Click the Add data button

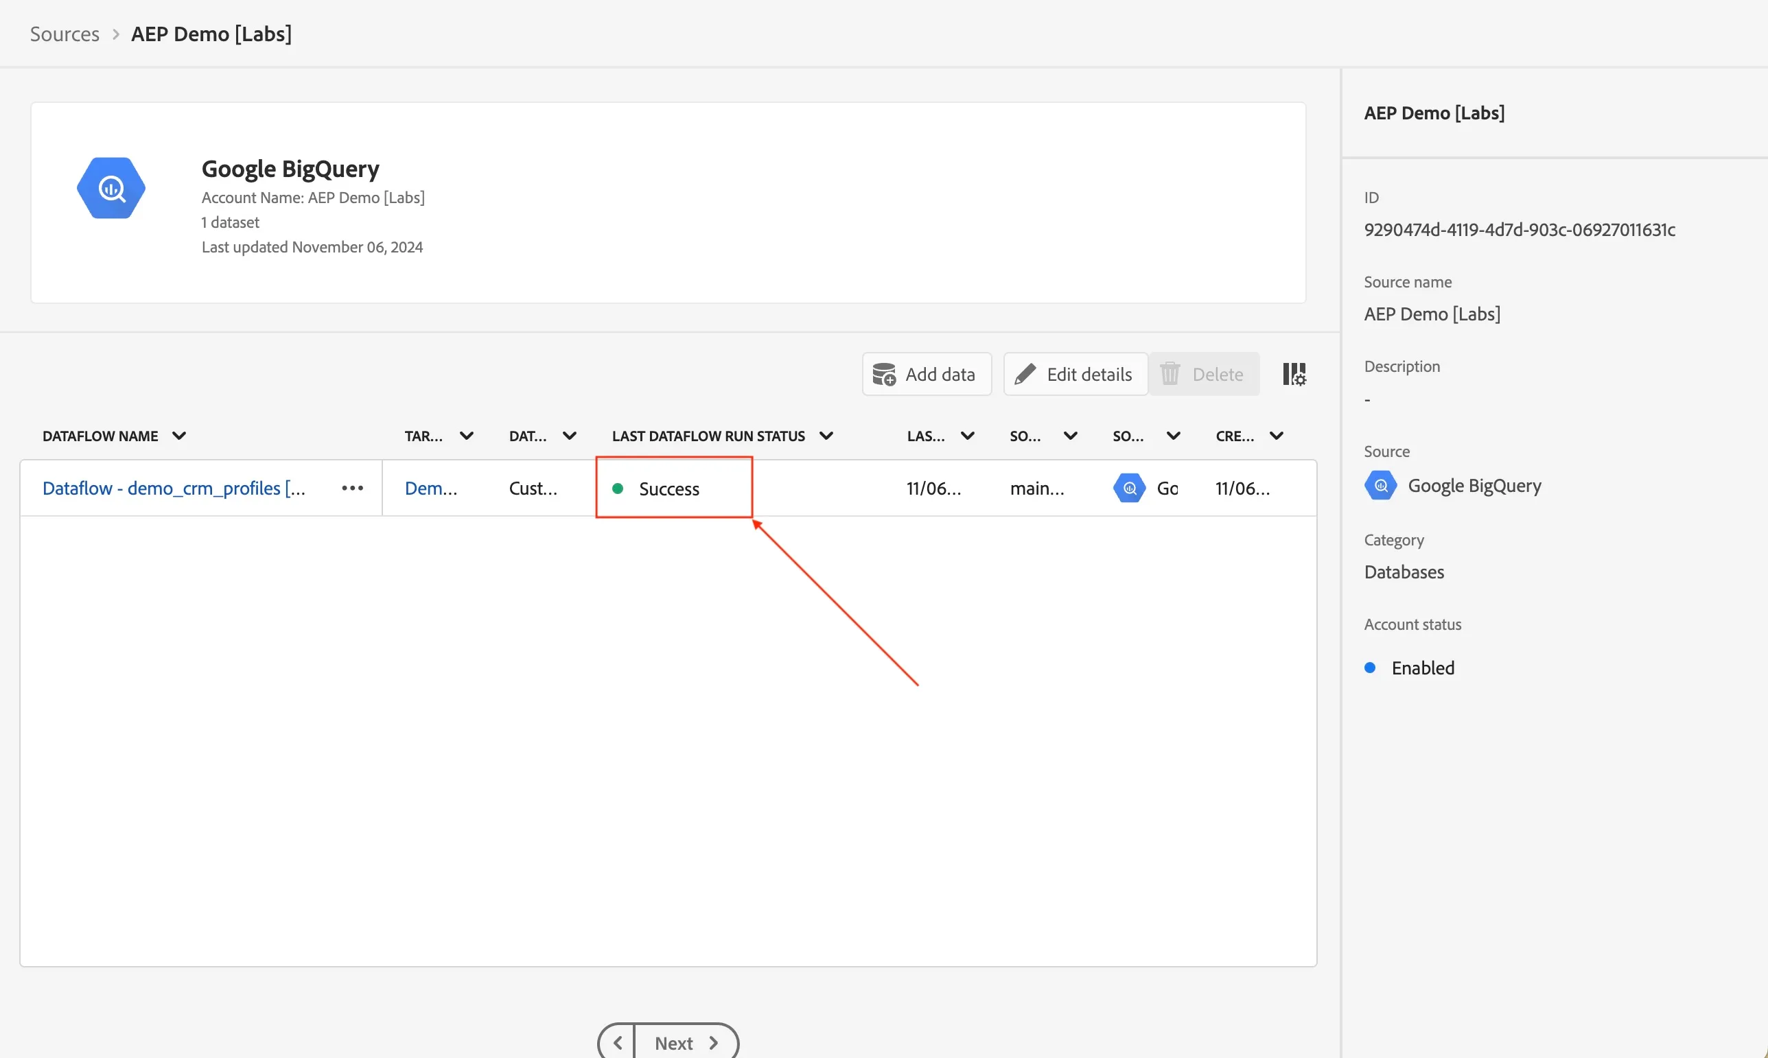(927, 375)
